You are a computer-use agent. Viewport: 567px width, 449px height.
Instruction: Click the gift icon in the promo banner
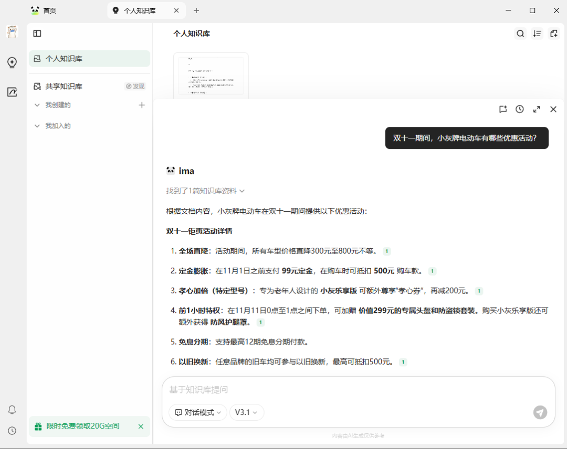click(38, 426)
